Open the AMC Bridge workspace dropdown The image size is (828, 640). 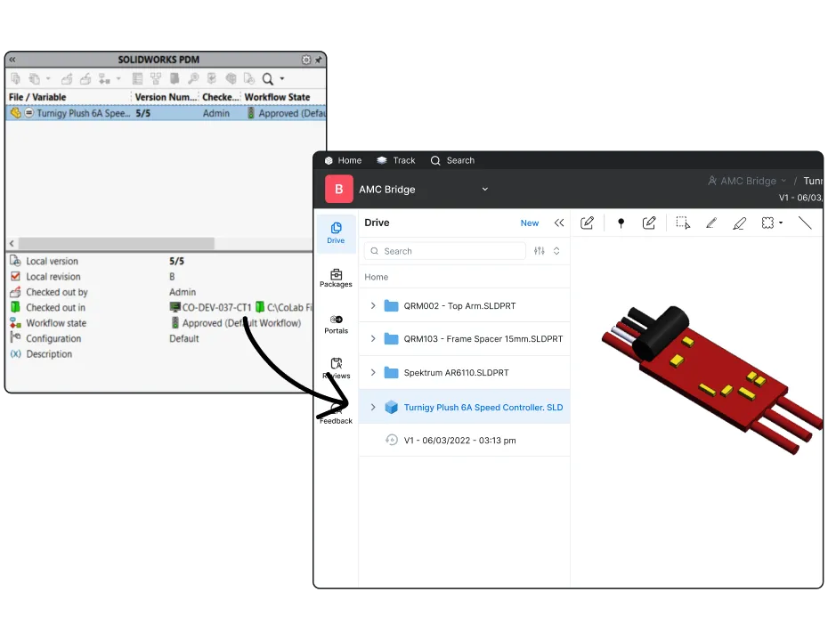coord(484,189)
